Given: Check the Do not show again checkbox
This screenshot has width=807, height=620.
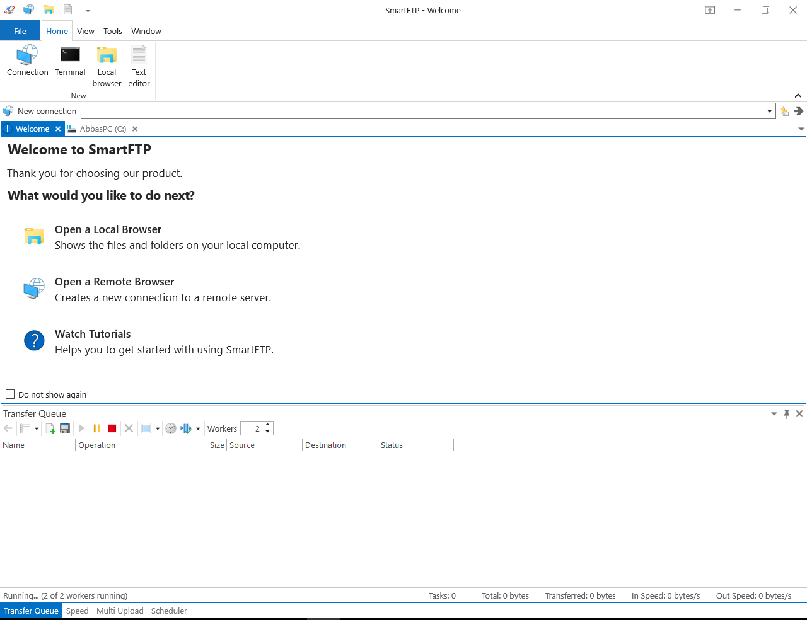Looking at the screenshot, I should click(x=10, y=394).
